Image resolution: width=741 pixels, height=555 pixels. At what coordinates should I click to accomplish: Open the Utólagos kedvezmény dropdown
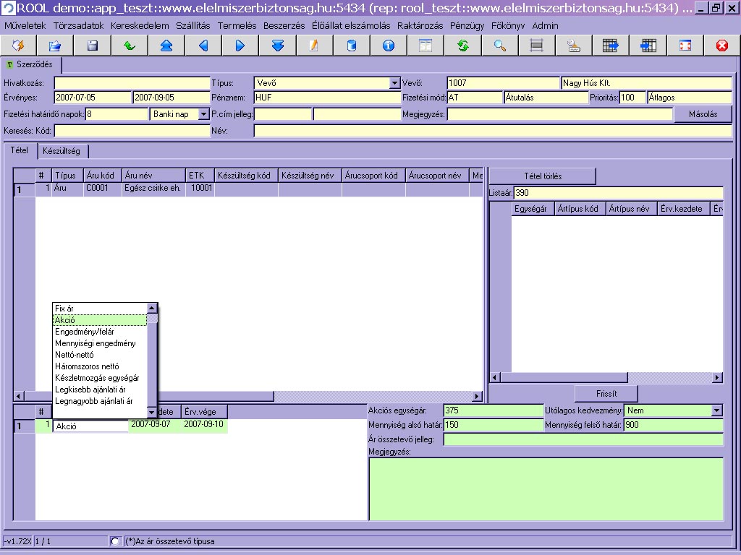pos(716,410)
